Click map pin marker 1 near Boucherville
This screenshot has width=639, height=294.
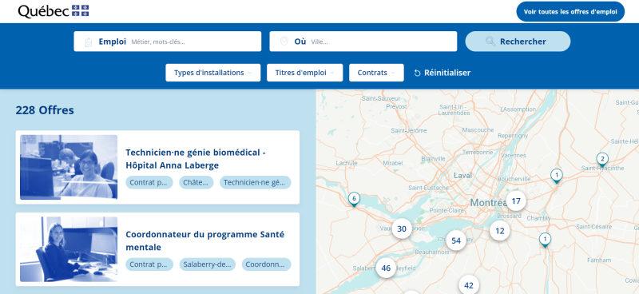pos(556,176)
